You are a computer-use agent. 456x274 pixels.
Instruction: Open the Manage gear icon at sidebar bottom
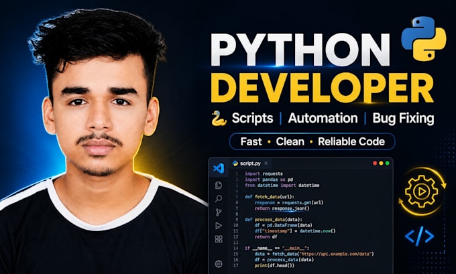point(219,264)
